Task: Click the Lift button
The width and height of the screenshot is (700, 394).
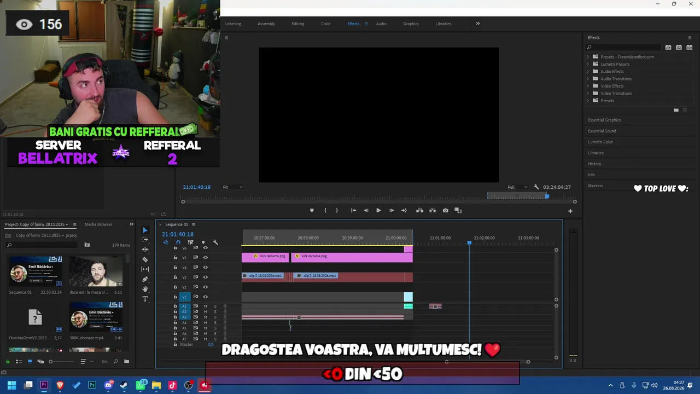Action: pyautogui.click(x=419, y=211)
